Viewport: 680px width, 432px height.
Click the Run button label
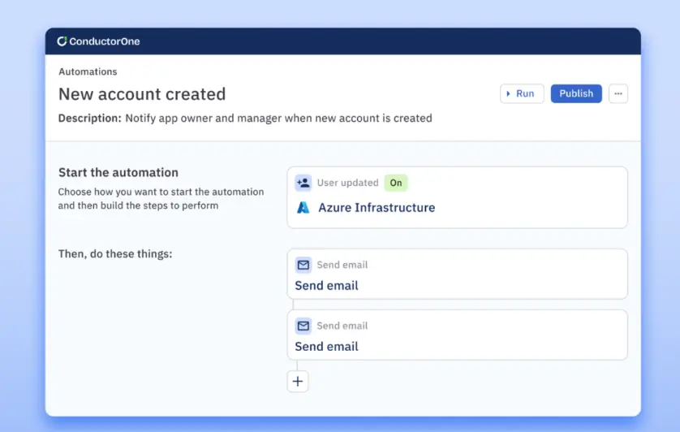[x=525, y=93]
